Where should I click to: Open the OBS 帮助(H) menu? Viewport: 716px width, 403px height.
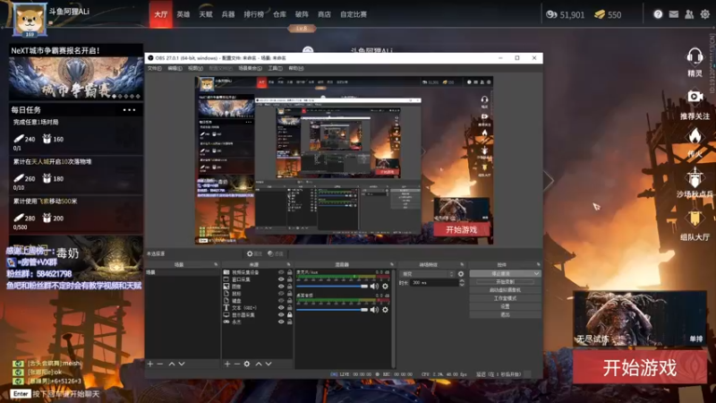(x=296, y=69)
